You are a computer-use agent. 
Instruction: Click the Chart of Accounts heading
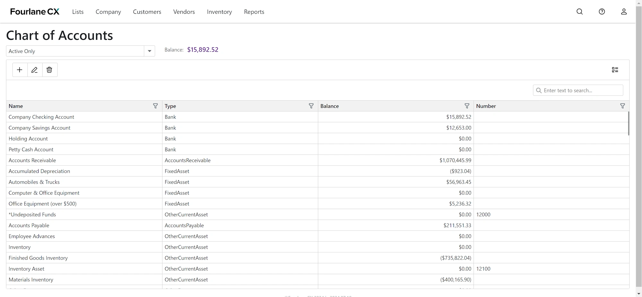(59, 35)
